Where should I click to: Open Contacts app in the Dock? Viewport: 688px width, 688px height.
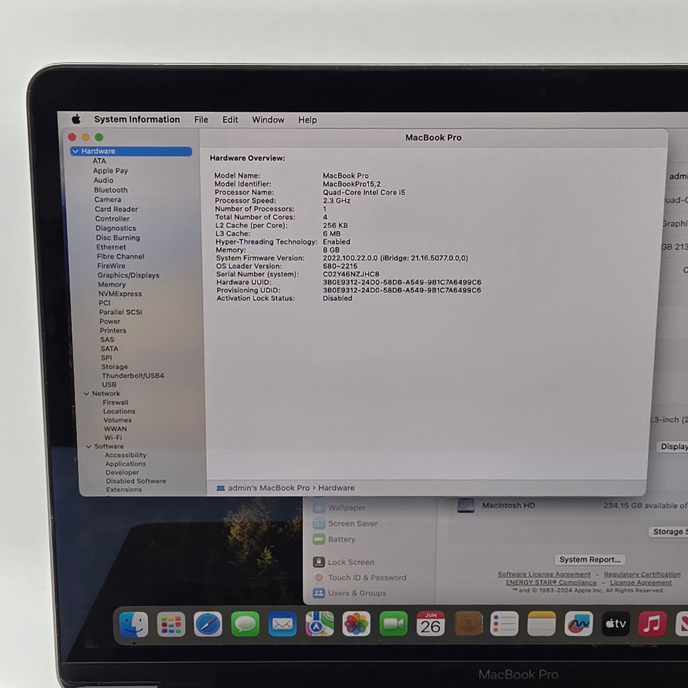468,624
